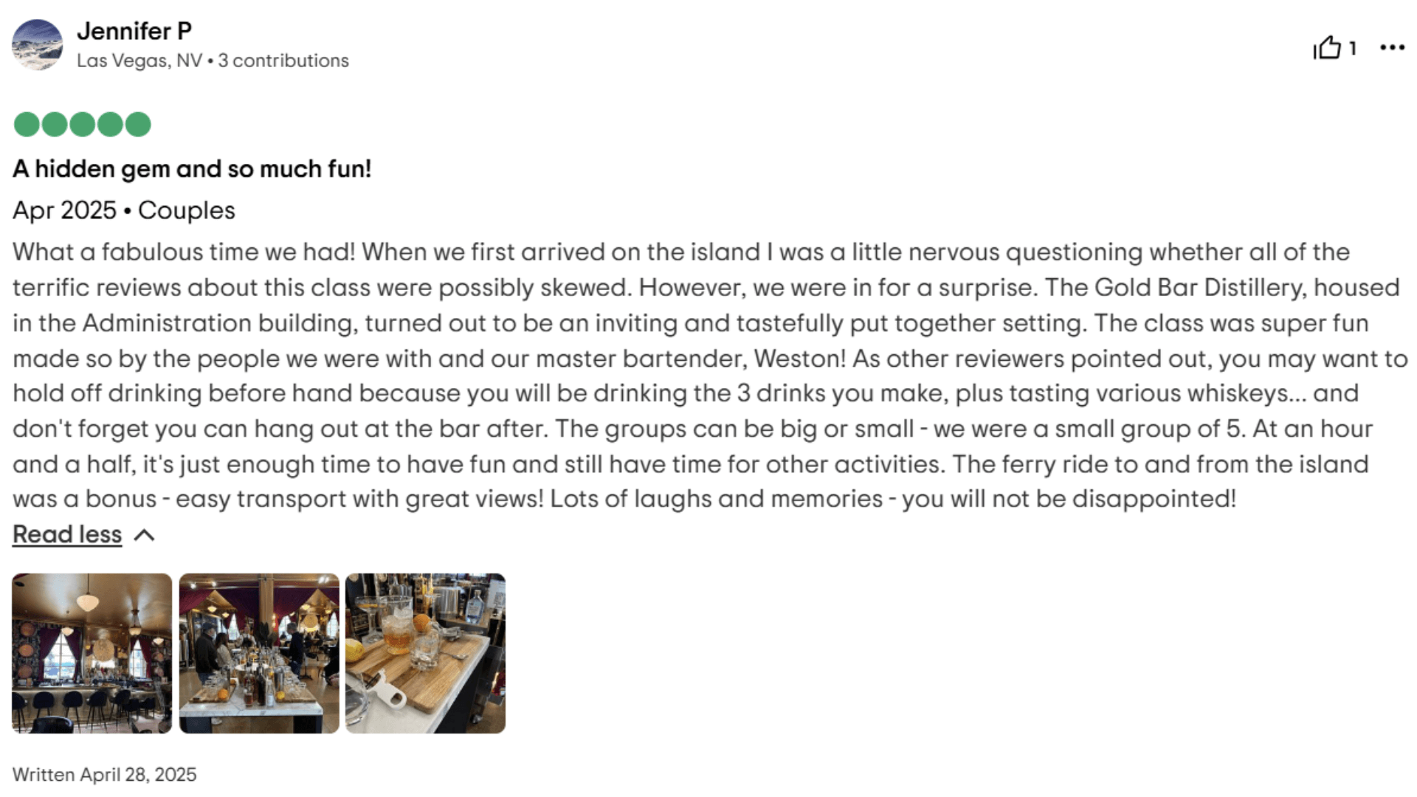Click the "3 contributions" text

283,61
